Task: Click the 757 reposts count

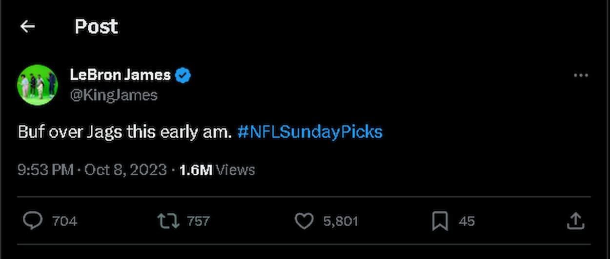Action: point(198,222)
